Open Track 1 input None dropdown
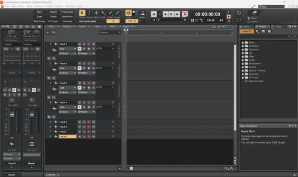Viewport: 298px width, 177px height. point(68,54)
